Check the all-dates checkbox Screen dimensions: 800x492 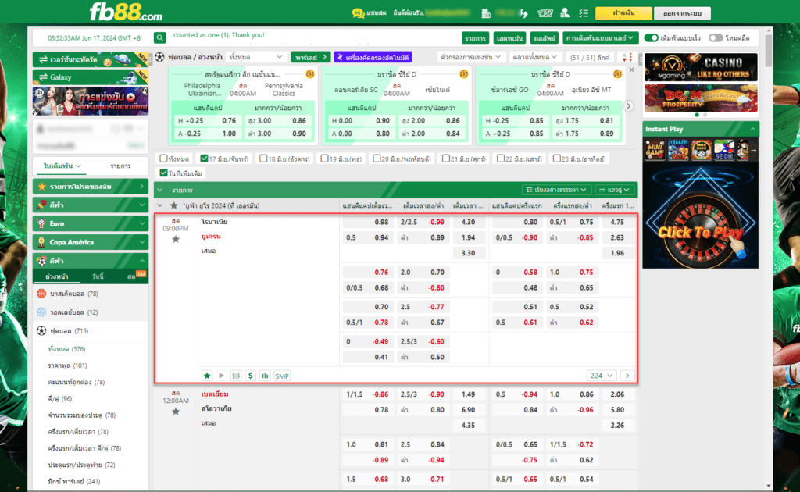click(x=164, y=159)
